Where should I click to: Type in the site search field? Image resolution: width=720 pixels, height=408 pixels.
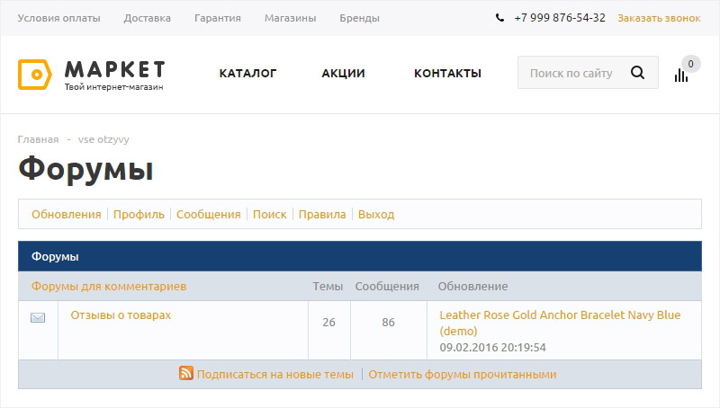pyautogui.click(x=571, y=74)
